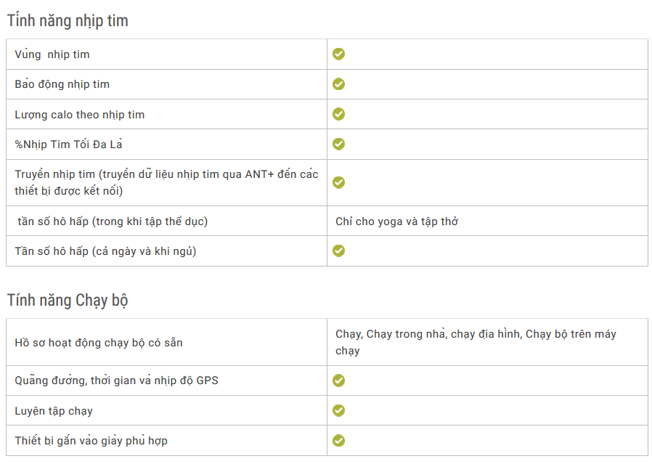Click the Tính năng Chạy bộ heading

tap(68, 300)
